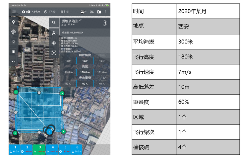Click the undo arrow icon

coord(14,61)
